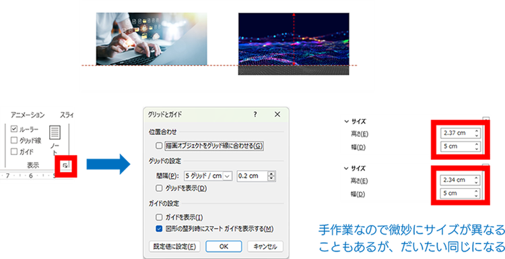This screenshot has width=505, height=259.
Task: Collapse the second サイズ section
Action: pos(347,169)
